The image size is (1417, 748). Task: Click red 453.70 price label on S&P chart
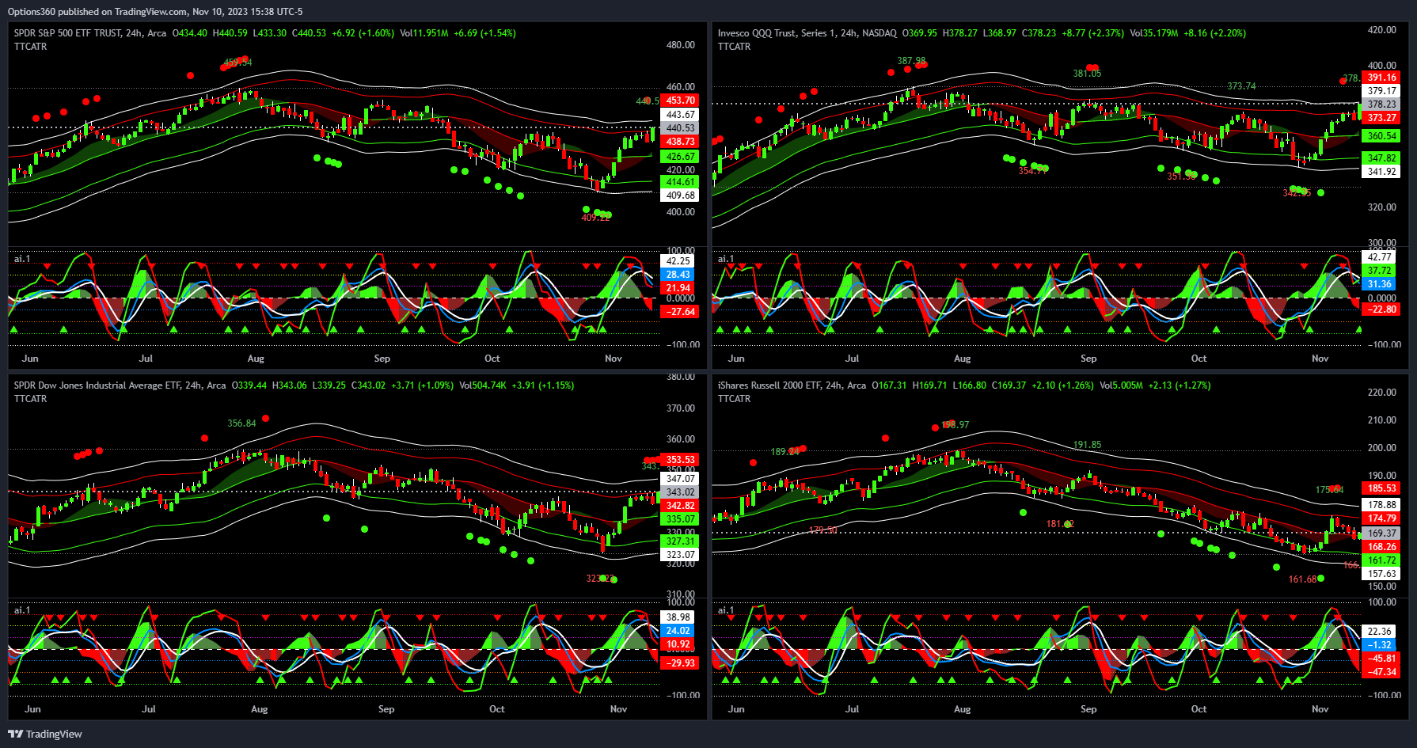click(x=680, y=101)
